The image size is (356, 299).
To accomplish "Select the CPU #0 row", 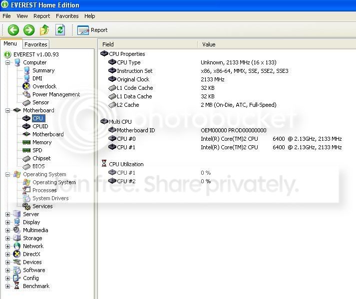I will click(x=227, y=139).
